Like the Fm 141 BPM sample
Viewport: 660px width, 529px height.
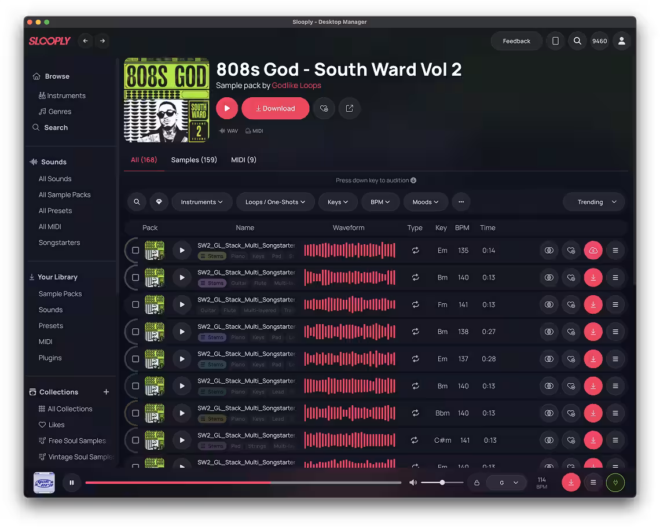(x=571, y=304)
